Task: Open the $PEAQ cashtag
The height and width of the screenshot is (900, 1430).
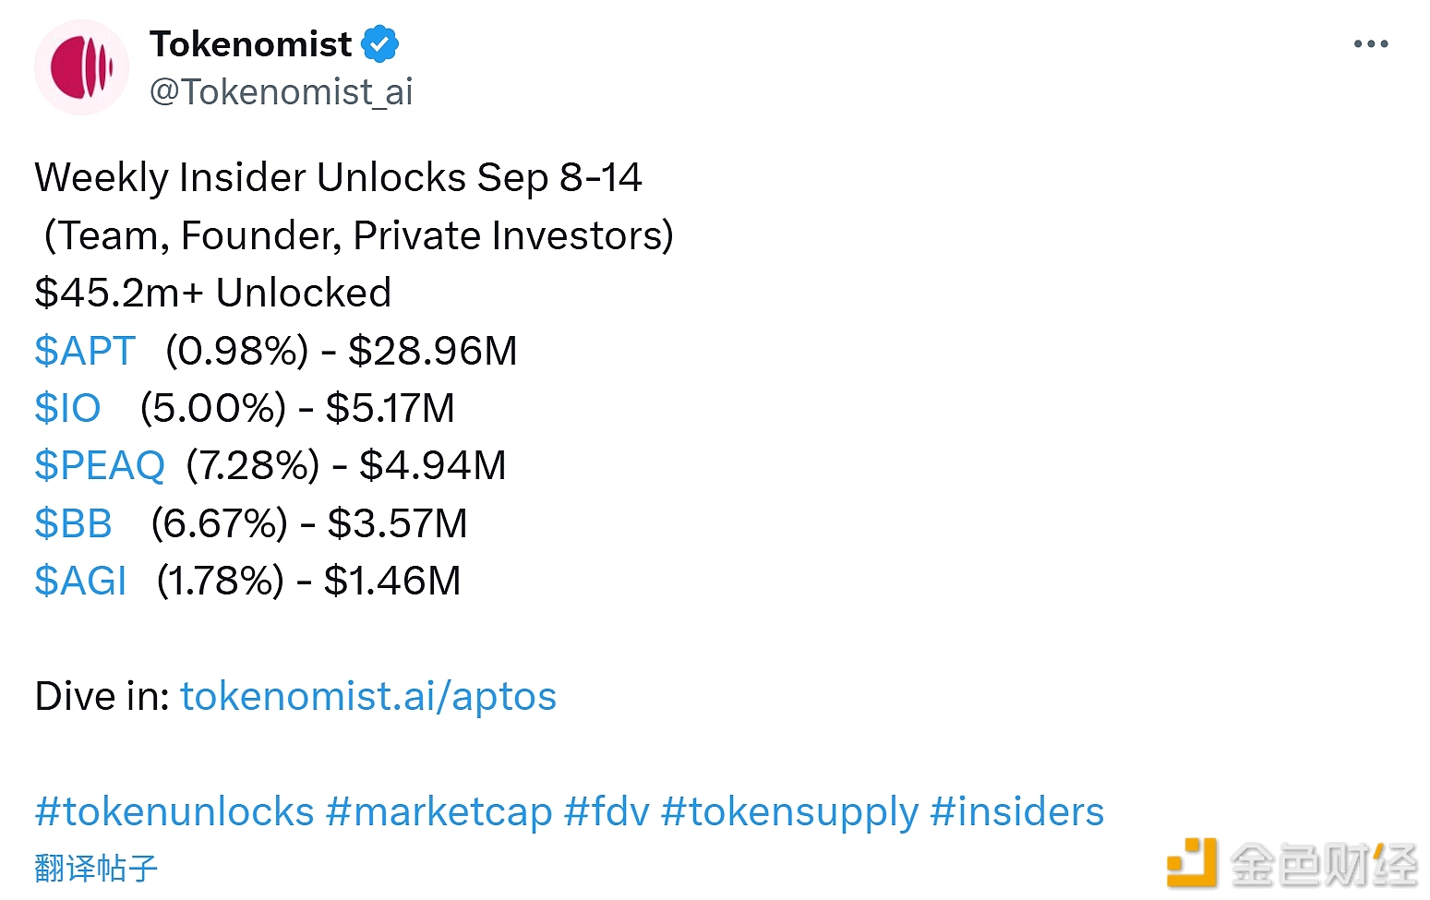Action: click(x=100, y=465)
